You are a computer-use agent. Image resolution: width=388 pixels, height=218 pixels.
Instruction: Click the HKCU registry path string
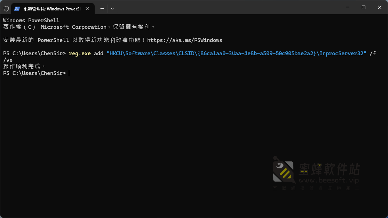point(236,53)
